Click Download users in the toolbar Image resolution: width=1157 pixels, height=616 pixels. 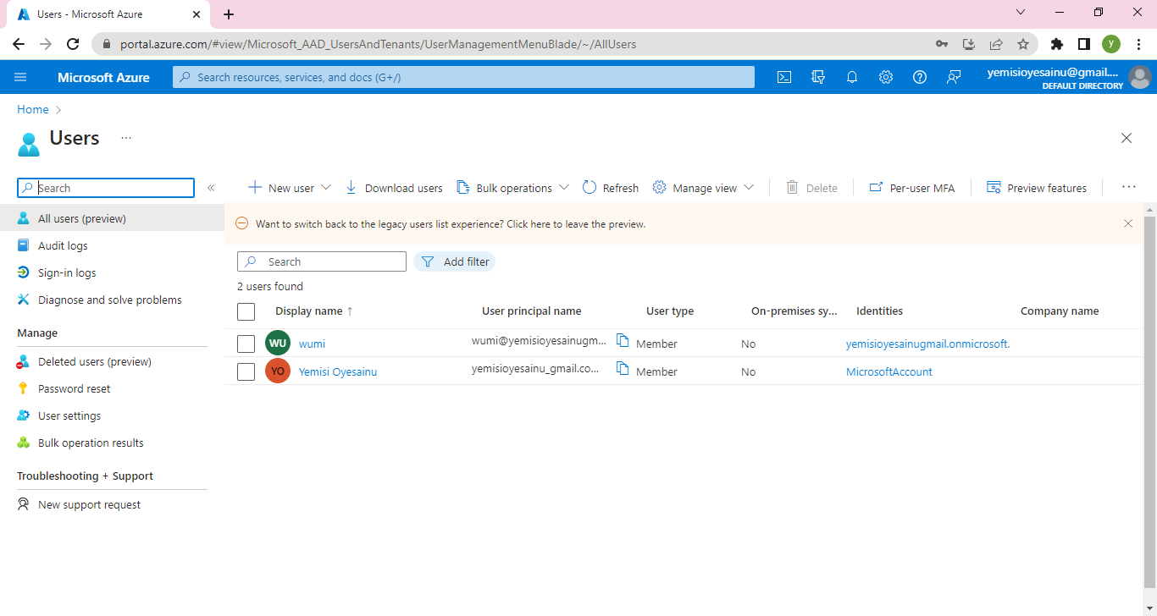point(394,188)
